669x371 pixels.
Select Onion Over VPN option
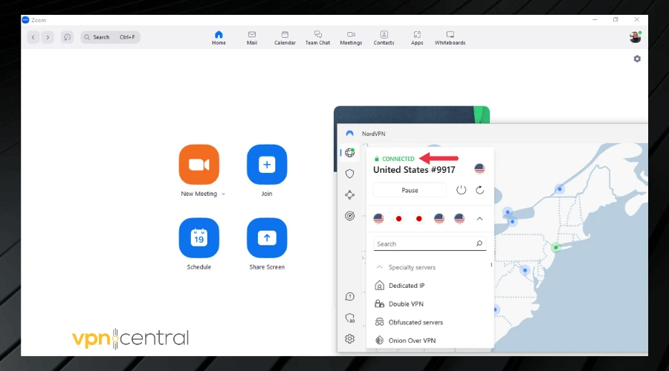pos(405,341)
